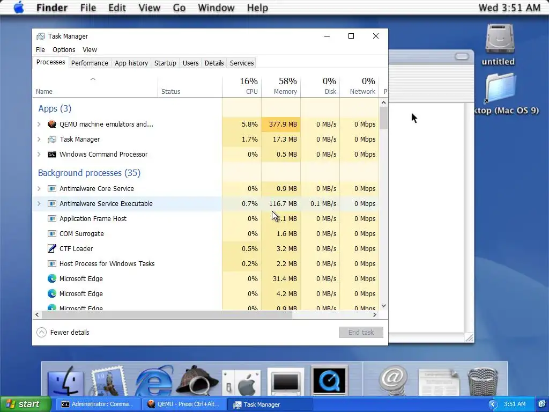Click the End task button
The height and width of the screenshot is (412, 549).
coord(361,332)
